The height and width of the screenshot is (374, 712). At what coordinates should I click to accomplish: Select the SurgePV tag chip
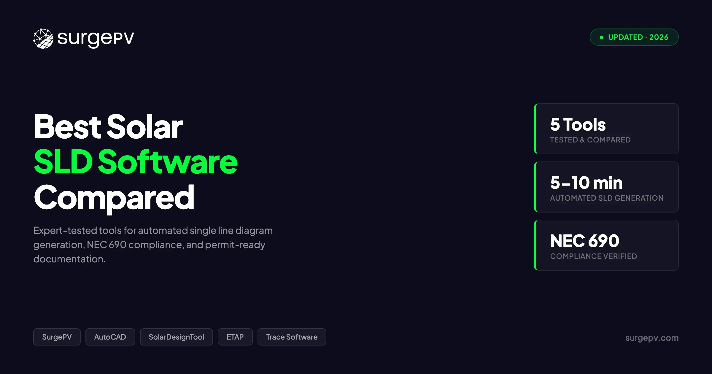[57, 337]
